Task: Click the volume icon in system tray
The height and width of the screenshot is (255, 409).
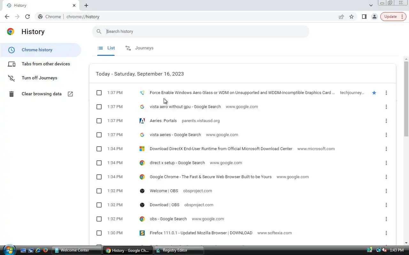Action: [384, 250]
